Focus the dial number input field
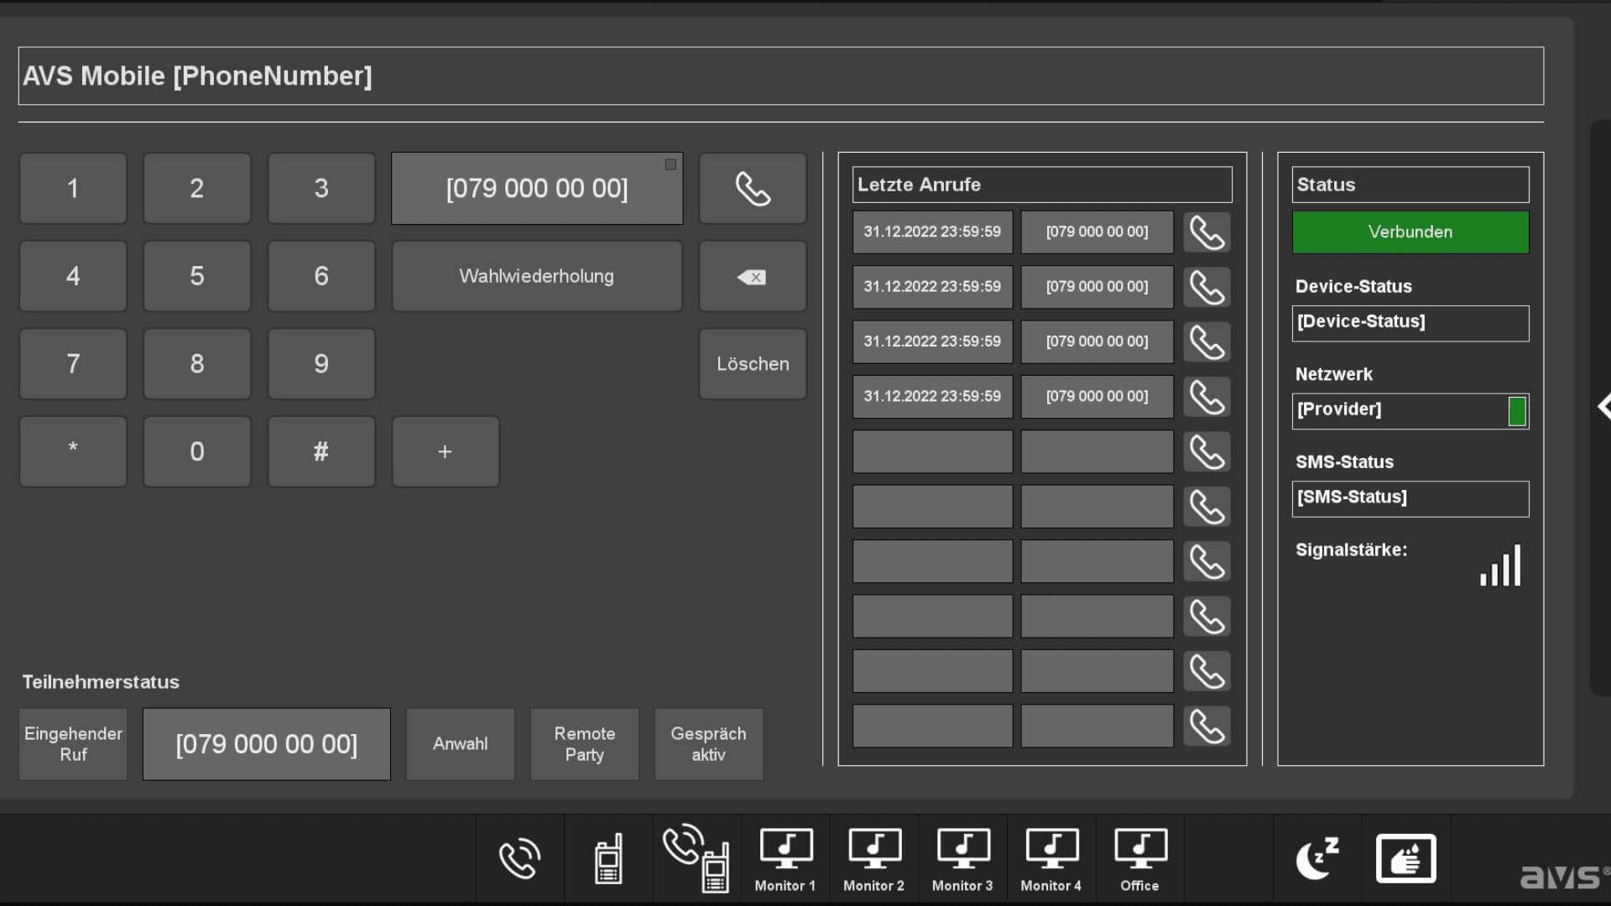The width and height of the screenshot is (1611, 906). pos(537,188)
